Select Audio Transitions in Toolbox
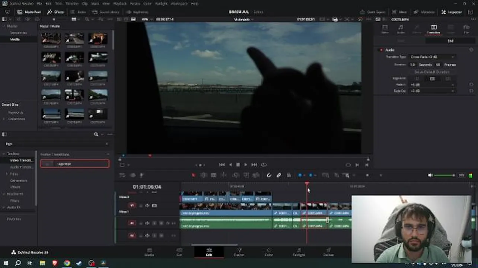This screenshot has width=478, height=268. [21, 167]
